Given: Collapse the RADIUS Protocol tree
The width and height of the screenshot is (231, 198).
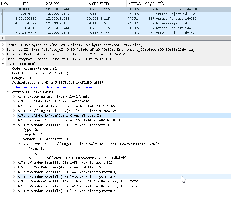Looking at the screenshot, I should [3, 64].
